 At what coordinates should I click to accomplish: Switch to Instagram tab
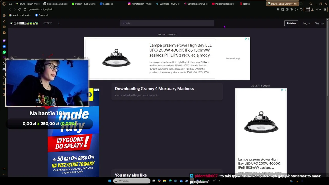click(140, 4)
